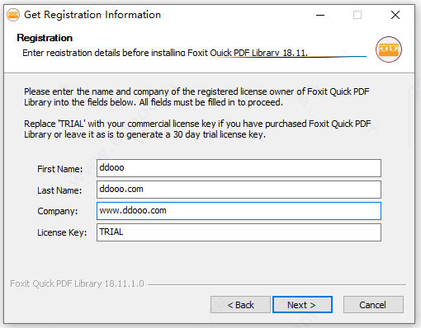Click into the Last Name text box

[x=239, y=190]
